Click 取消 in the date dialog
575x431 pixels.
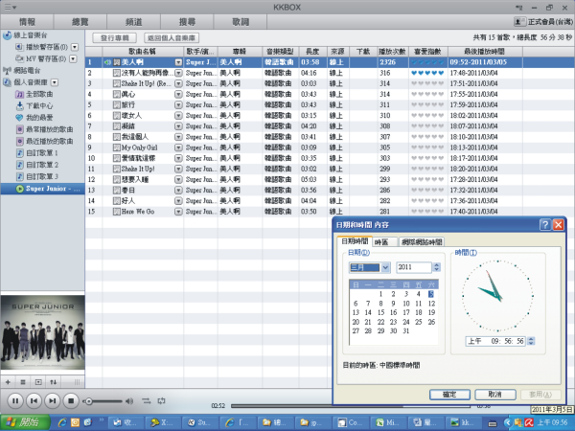[x=494, y=394]
